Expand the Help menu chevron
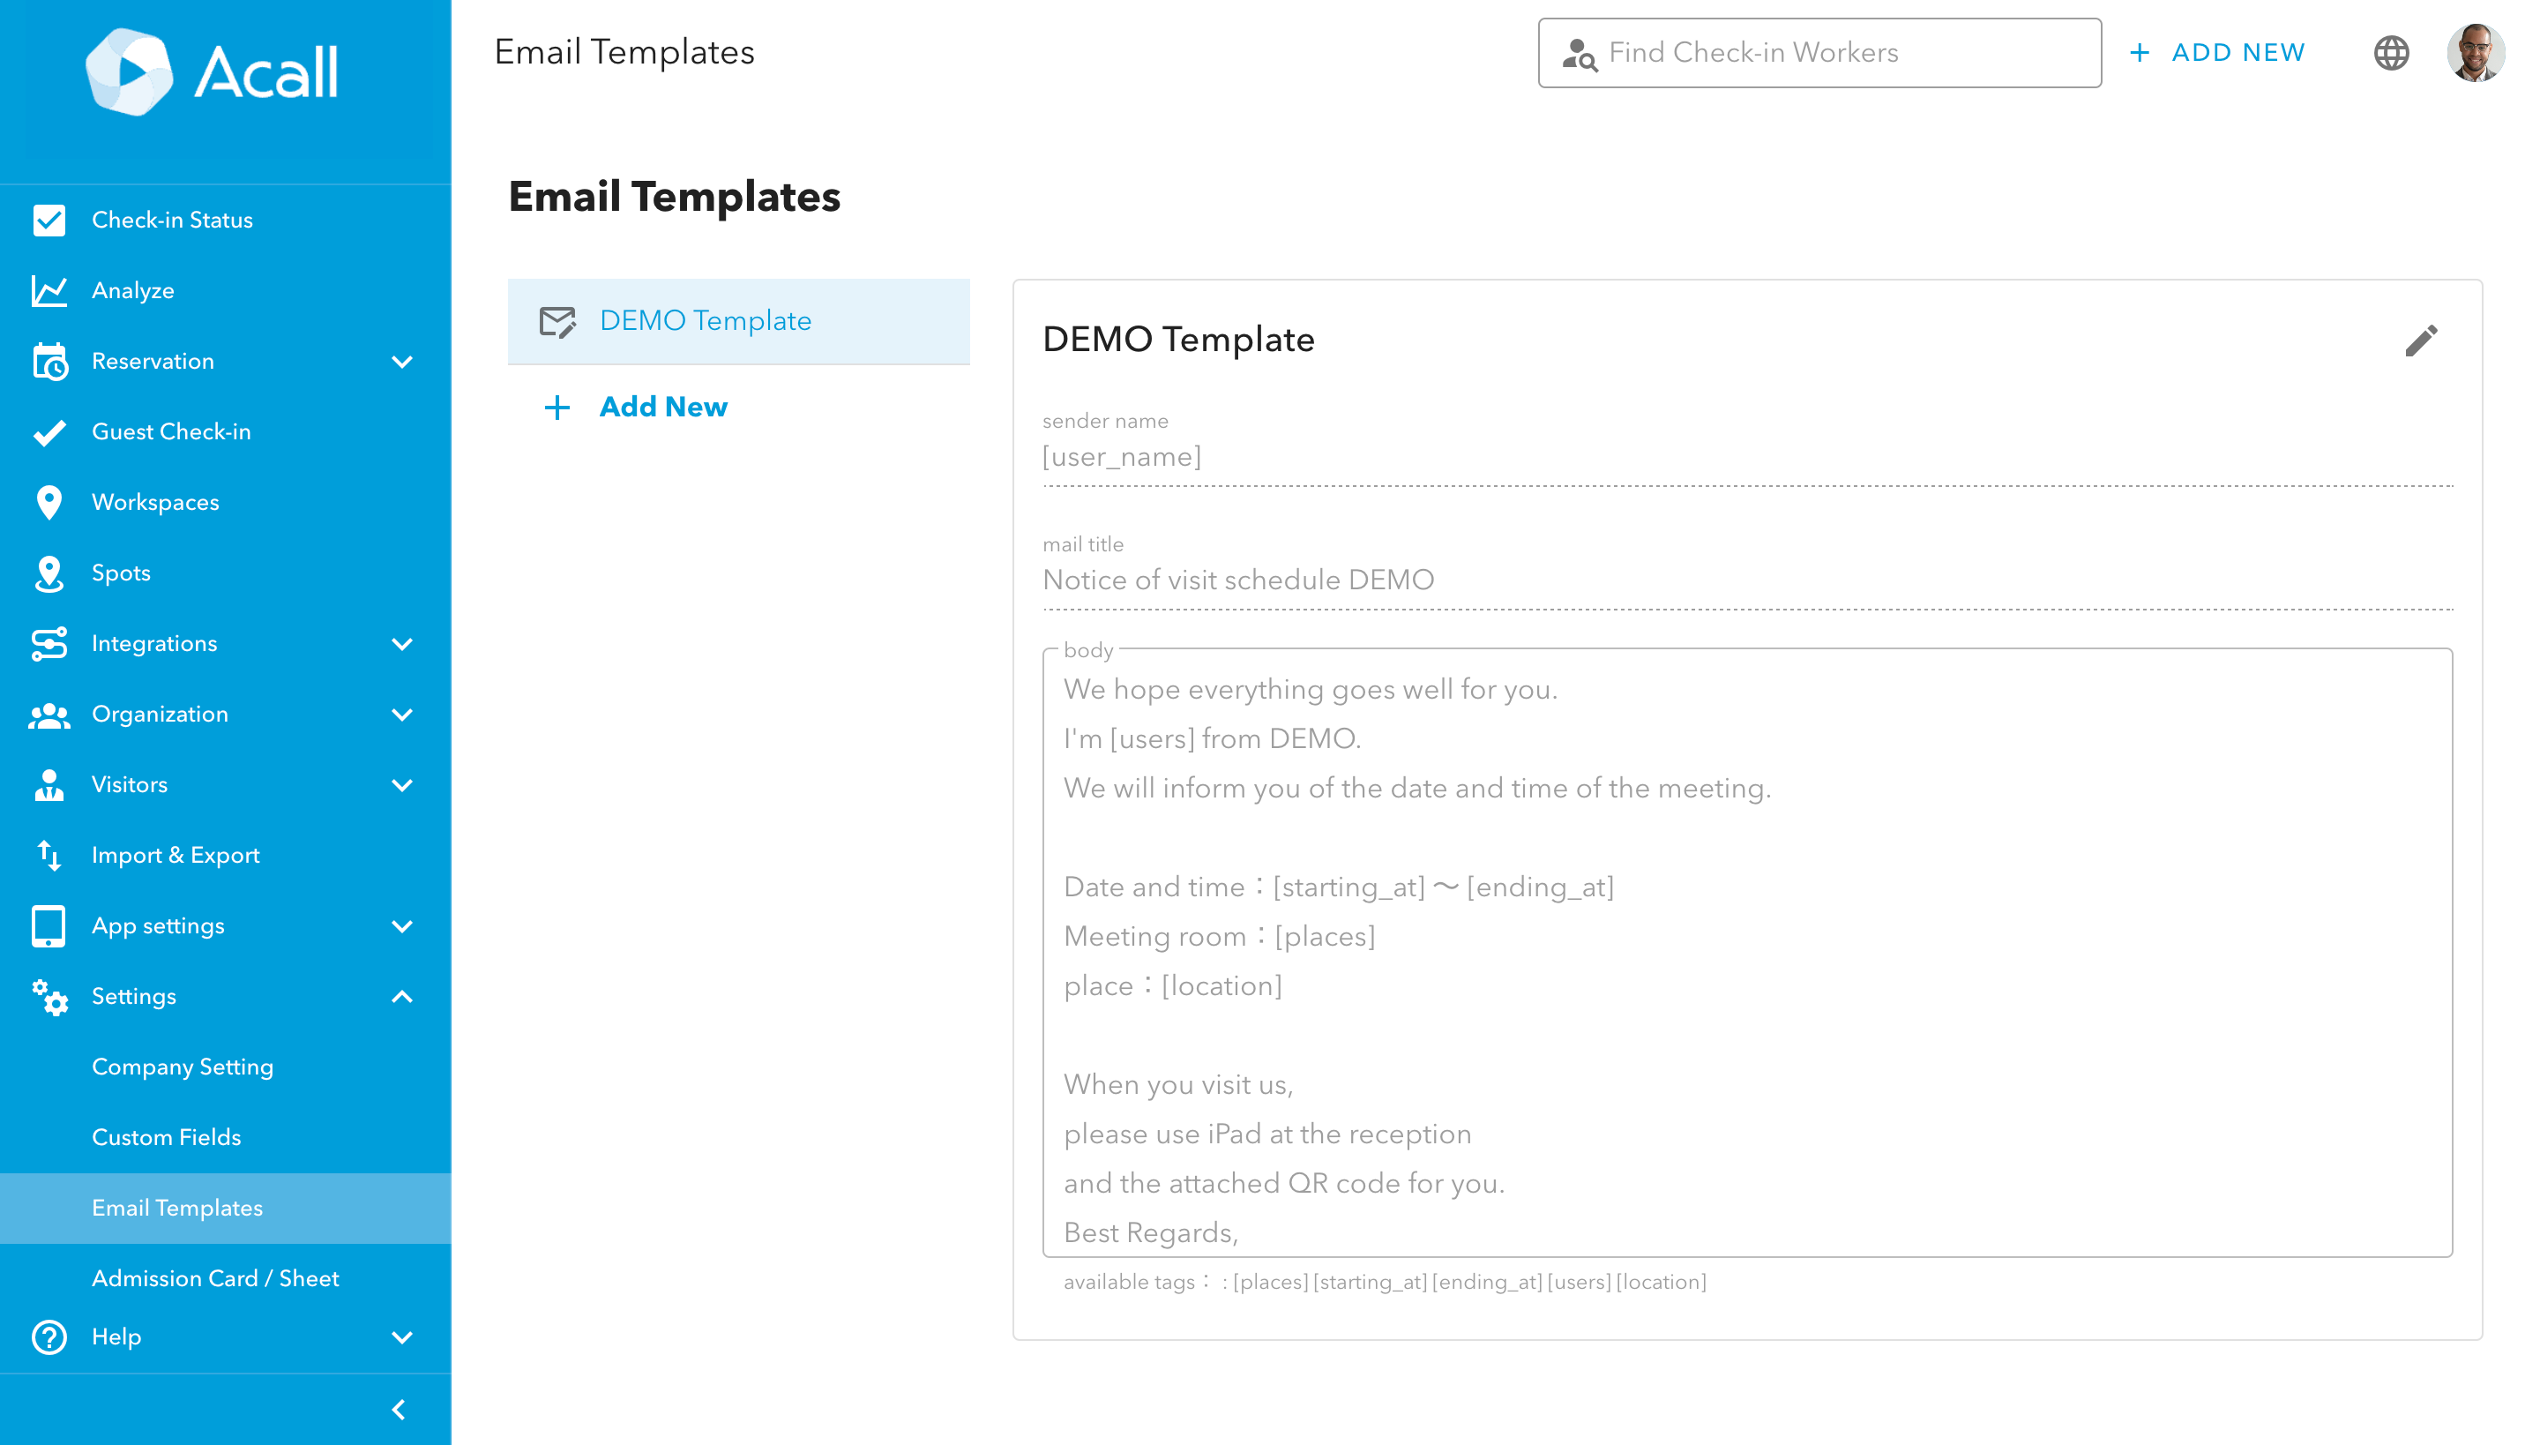This screenshot has width=2540, height=1445. click(x=402, y=1336)
